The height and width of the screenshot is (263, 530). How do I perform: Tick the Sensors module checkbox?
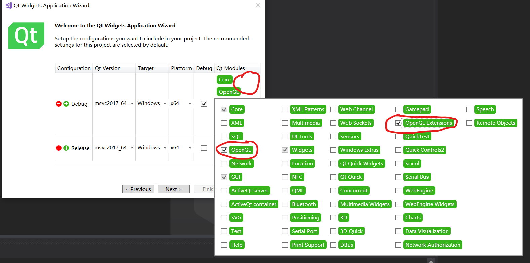pos(333,137)
